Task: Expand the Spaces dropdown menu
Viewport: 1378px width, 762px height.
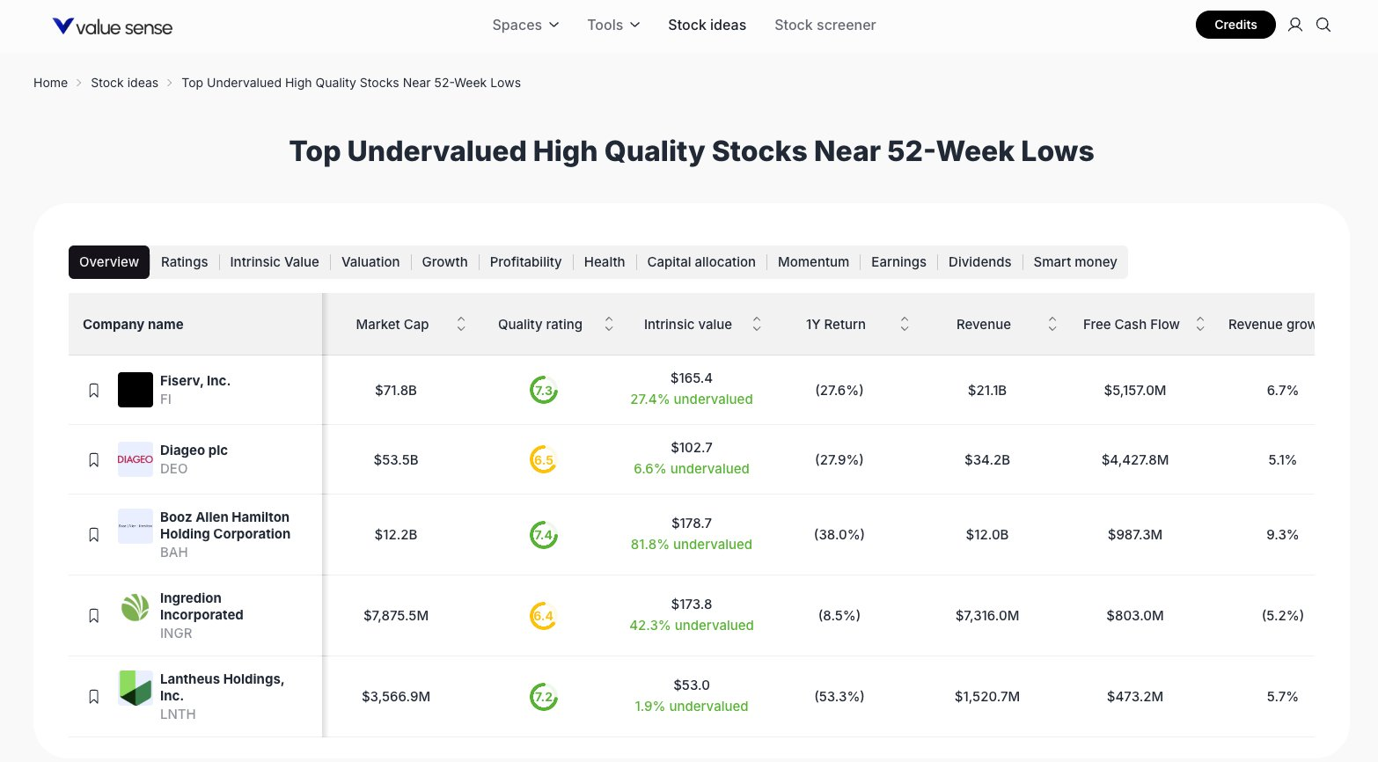Action: point(525,25)
